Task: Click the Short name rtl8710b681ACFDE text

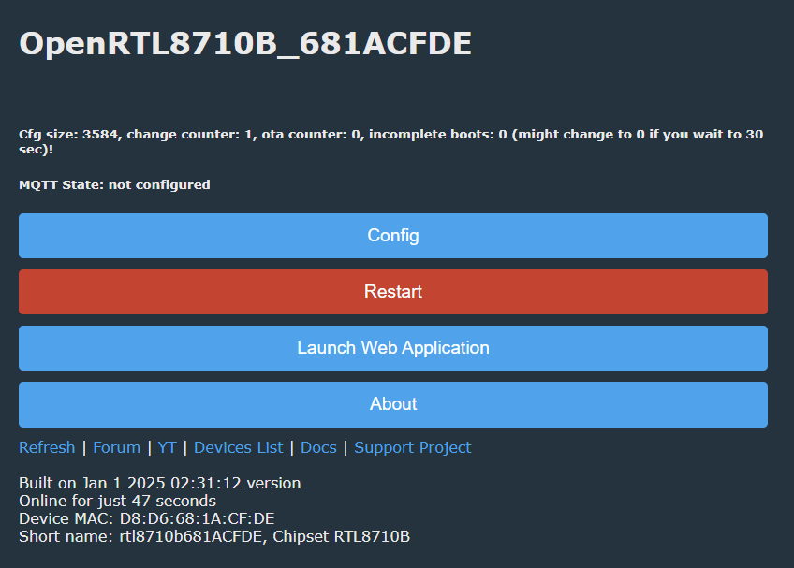Action: [141, 536]
